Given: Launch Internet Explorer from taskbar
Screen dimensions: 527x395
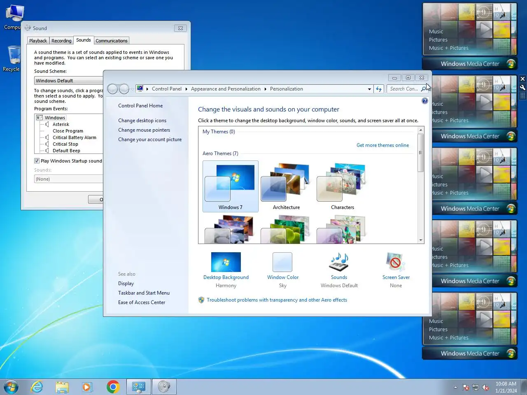Looking at the screenshot, I should click(x=37, y=387).
